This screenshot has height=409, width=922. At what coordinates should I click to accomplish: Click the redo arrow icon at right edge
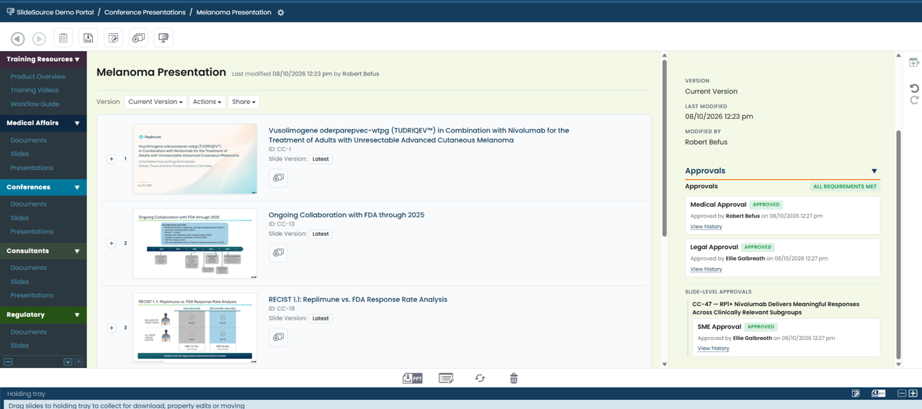[x=914, y=99]
